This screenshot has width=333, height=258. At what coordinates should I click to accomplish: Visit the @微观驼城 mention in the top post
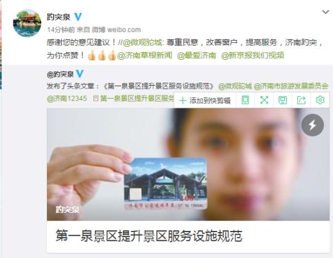pyautogui.click(x=142, y=42)
